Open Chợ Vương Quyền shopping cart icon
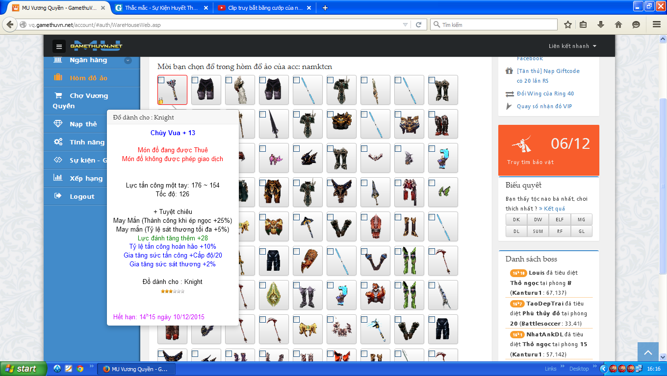667x376 pixels. (x=58, y=96)
